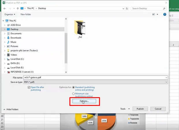179x130 pixels.
Task: Click the Options... button
Action: pyautogui.click(x=84, y=101)
